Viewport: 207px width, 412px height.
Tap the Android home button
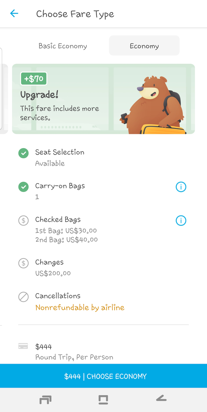coord(103,400)
